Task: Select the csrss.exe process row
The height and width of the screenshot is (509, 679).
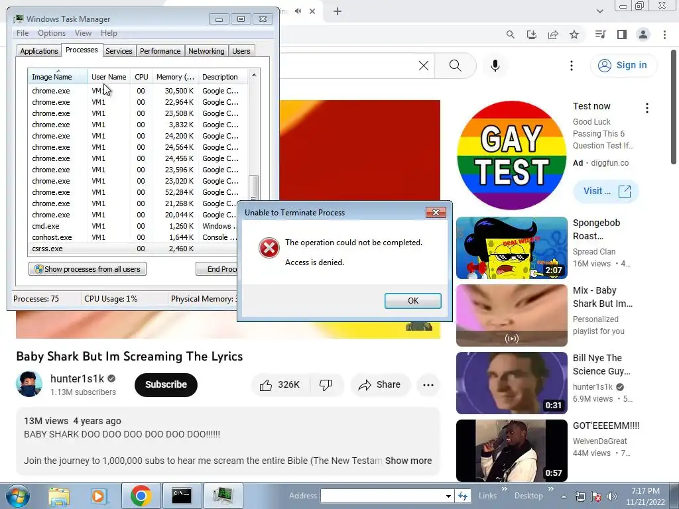Action: 133,249
